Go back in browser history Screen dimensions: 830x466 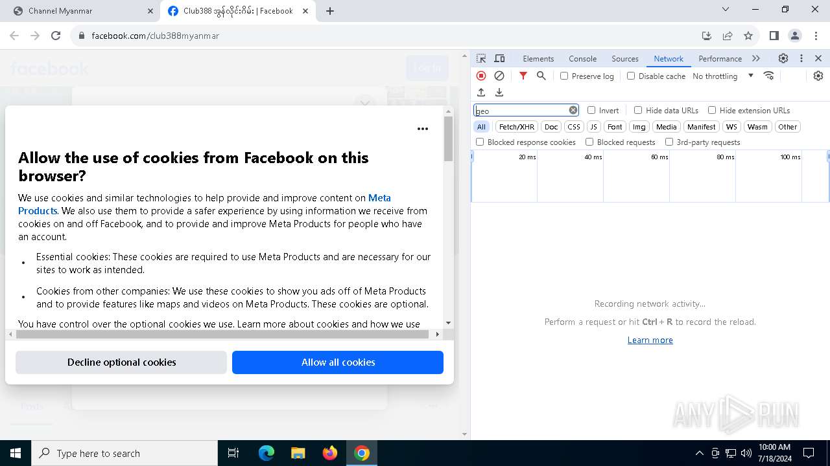pos(14,36)
